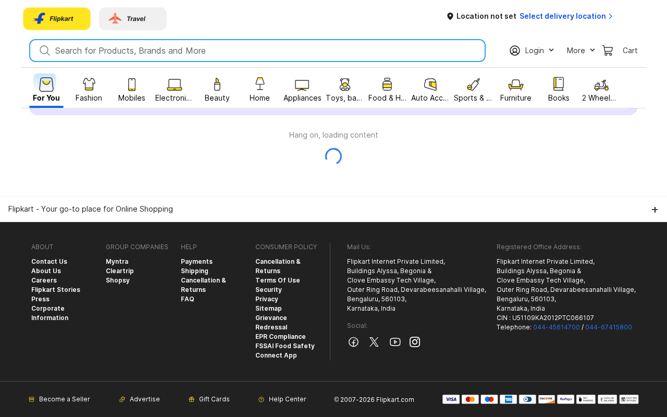Open Gift Cards in footer
The image size is (667, 417).
coord(209,399)
